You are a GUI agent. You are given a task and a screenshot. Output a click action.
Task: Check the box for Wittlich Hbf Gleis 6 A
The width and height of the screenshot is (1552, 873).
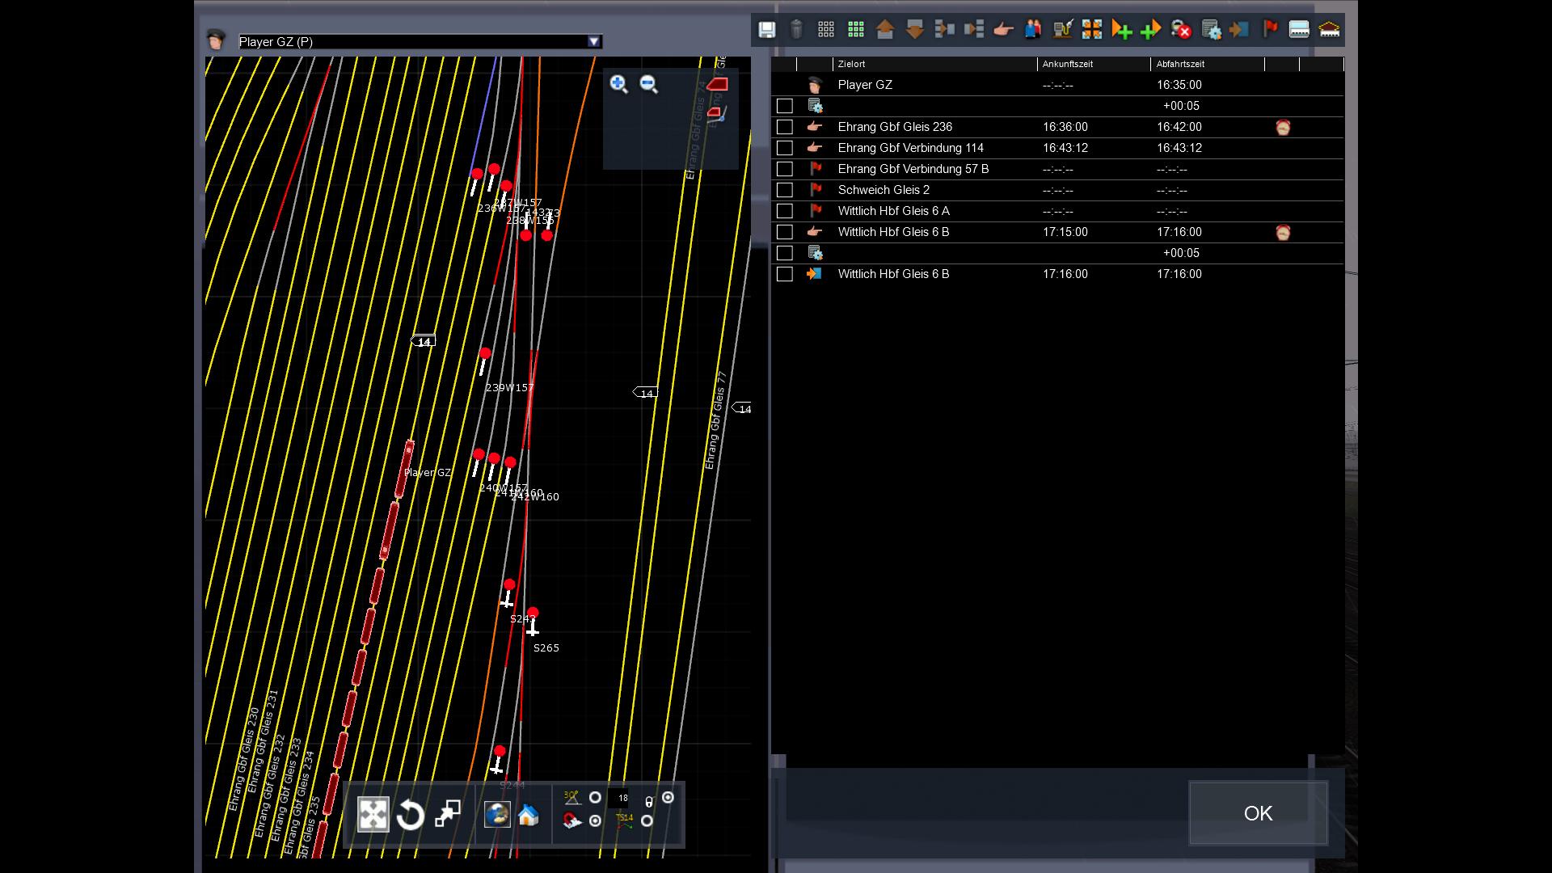(784, 211)
